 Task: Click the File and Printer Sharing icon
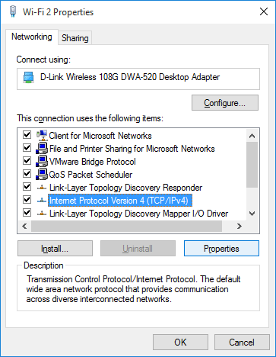click(x=42, y=148)
